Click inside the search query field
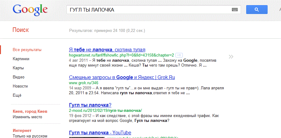The width and height of the screenshot is (281, 138). 146,10
